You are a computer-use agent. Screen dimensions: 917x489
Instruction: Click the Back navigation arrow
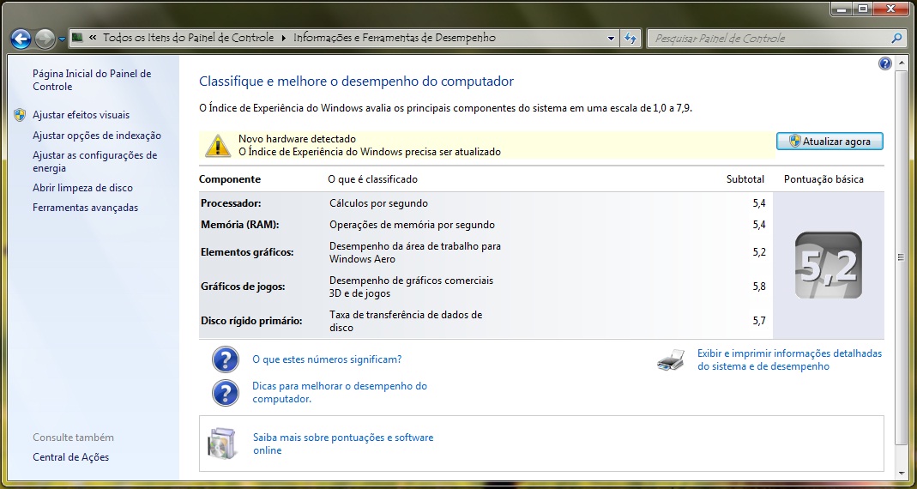tap(21, 39)
